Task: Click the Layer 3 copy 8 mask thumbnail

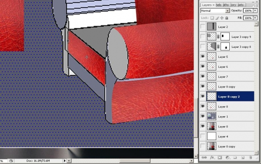Action: tap(225, 47)
